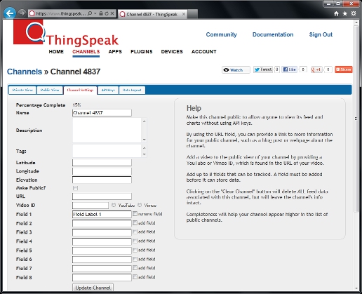362x294 pixels.
Task: Switch to the Private View tab
Action: (x=22, y=90)
